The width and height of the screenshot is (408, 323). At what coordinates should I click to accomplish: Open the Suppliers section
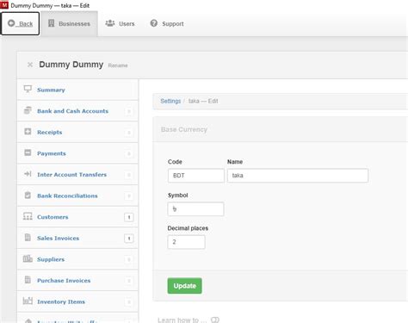click(77, 259)
